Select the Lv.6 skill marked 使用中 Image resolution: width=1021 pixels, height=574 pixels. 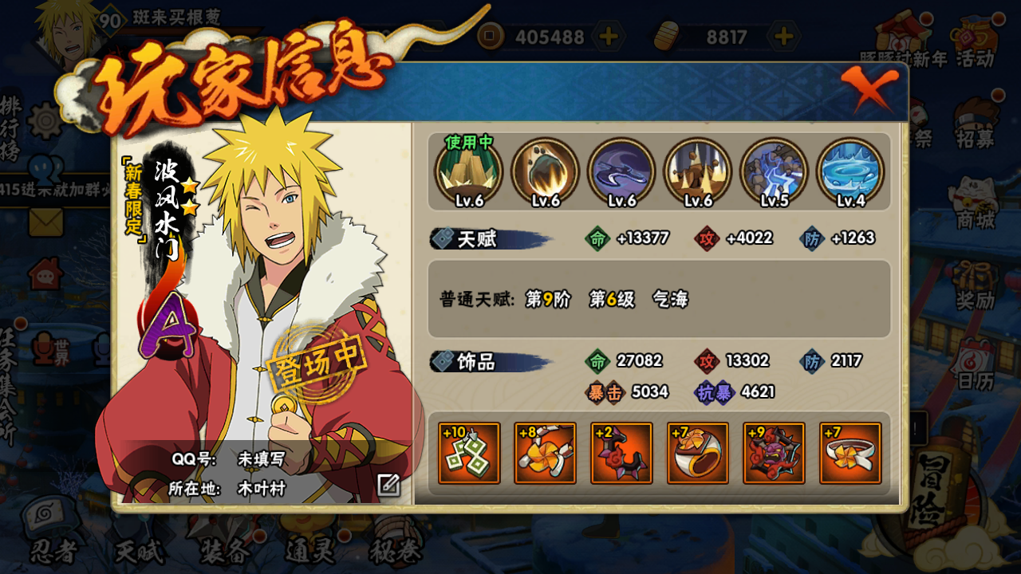[x=469, y=172]
